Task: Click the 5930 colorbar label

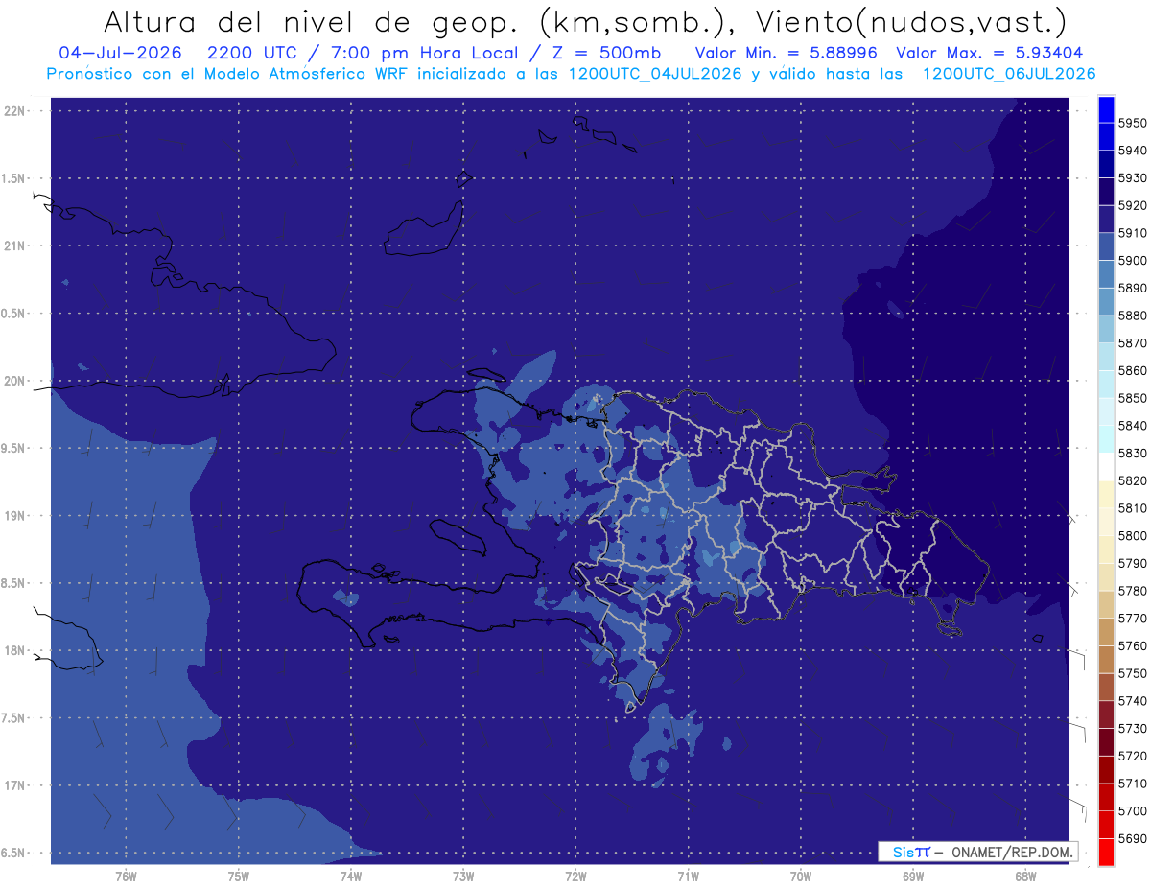Action: [x=1132, y=178]
